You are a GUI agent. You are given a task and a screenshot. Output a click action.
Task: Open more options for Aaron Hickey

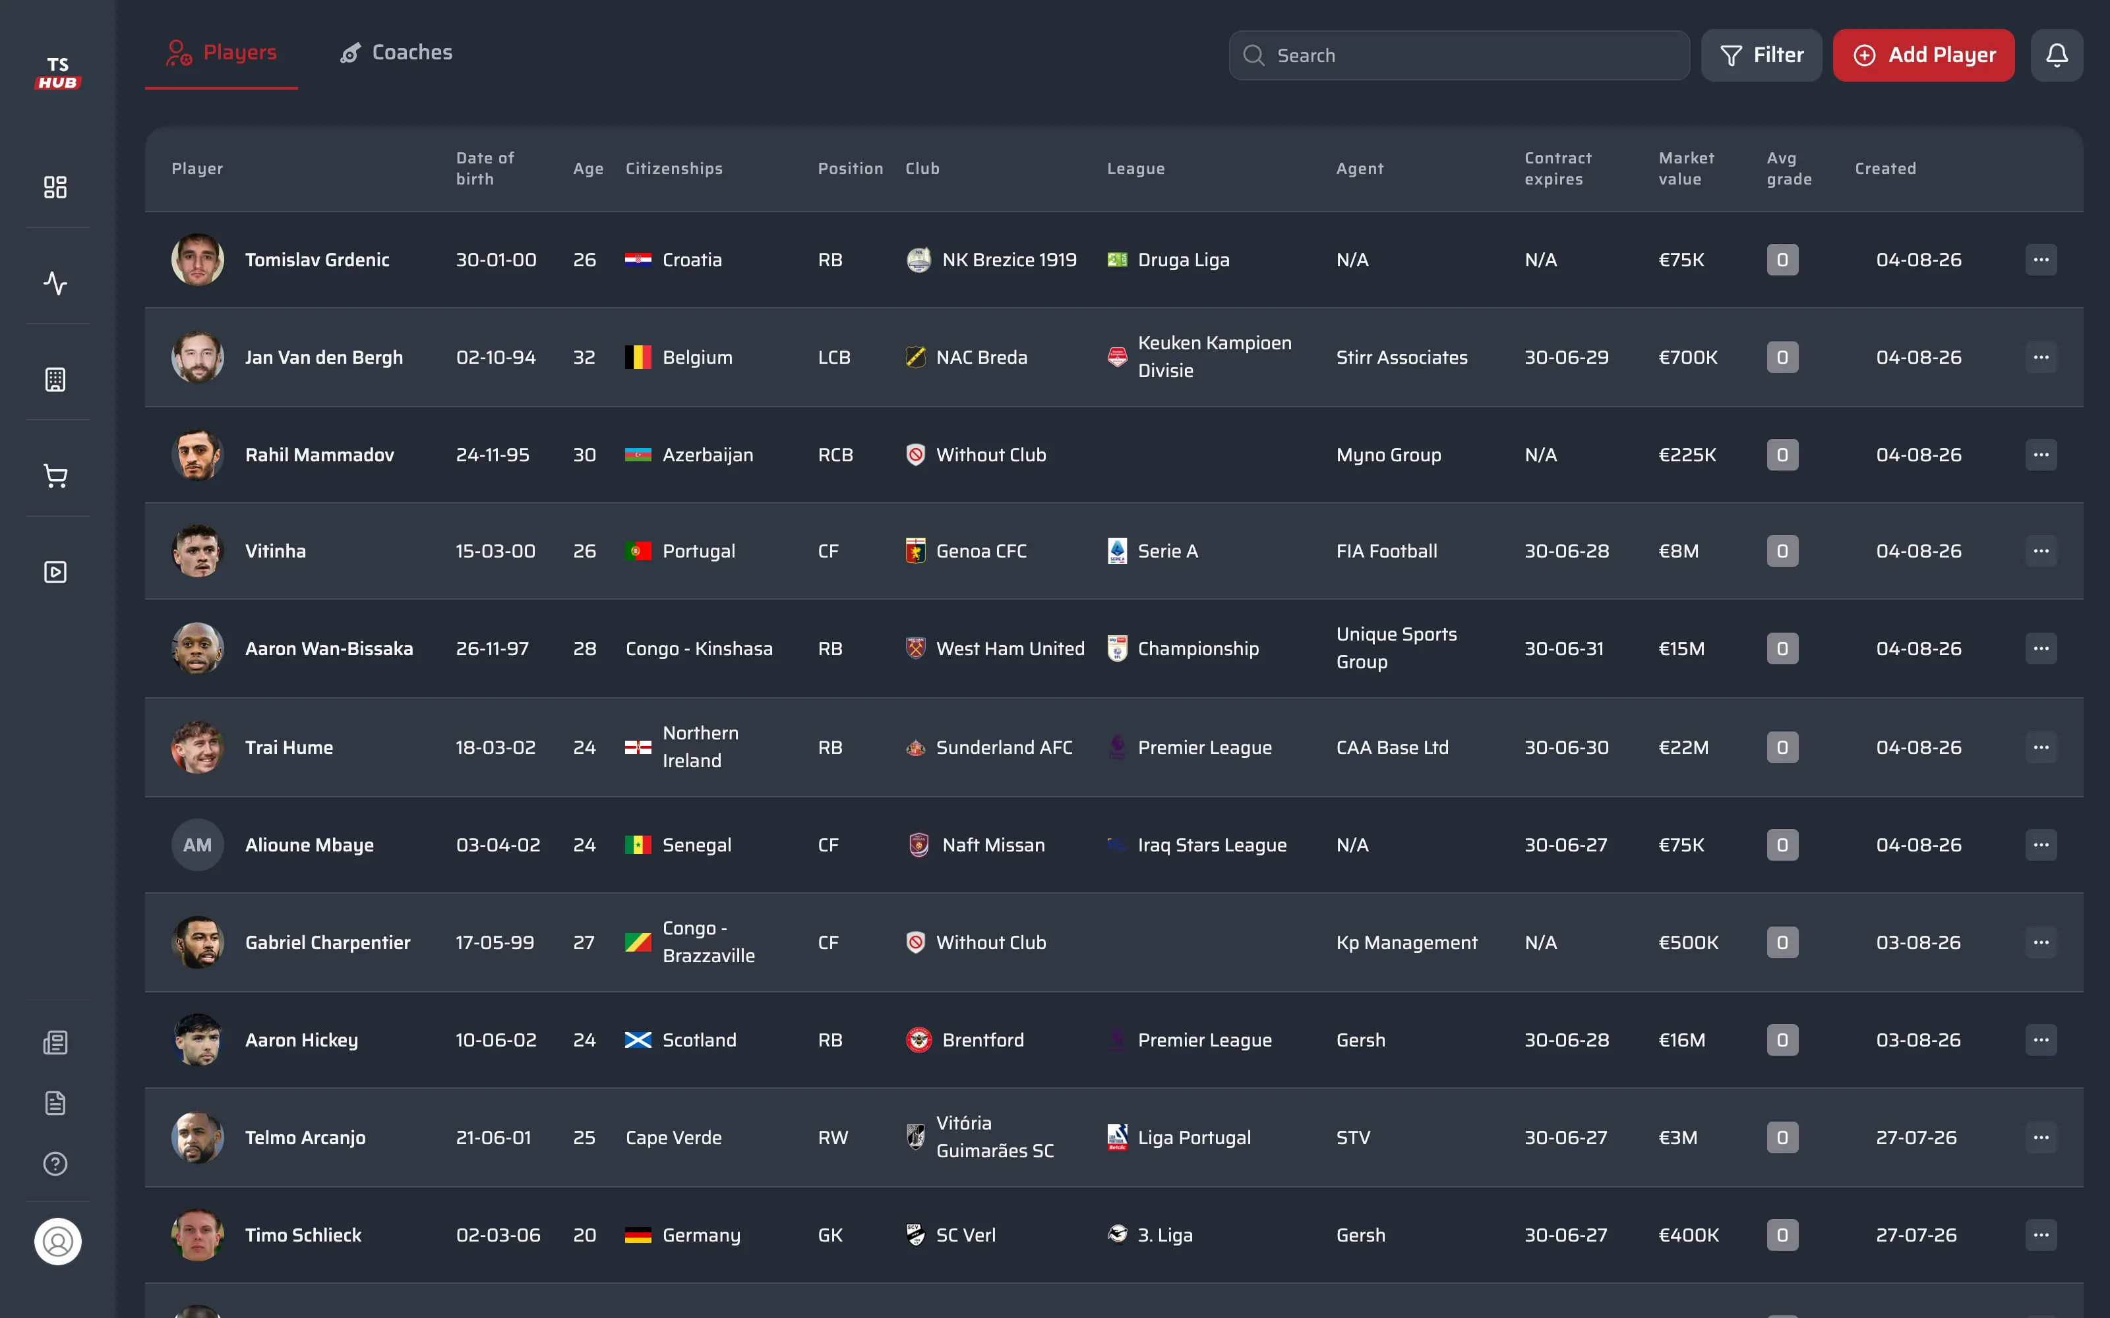point(2040,1040)
